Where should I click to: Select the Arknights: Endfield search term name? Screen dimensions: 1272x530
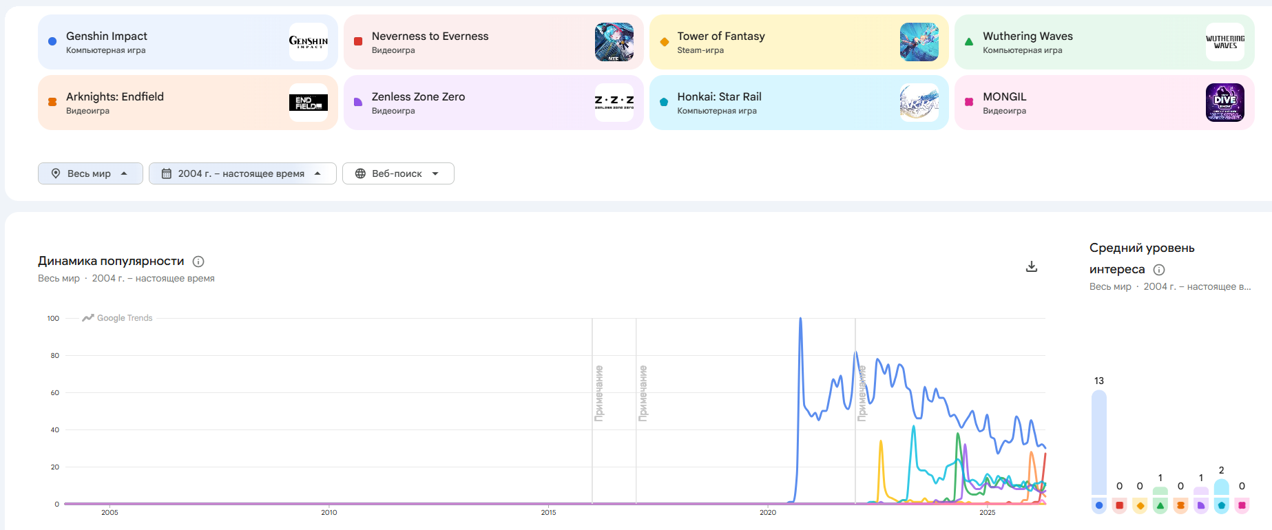tap(115, 96)
